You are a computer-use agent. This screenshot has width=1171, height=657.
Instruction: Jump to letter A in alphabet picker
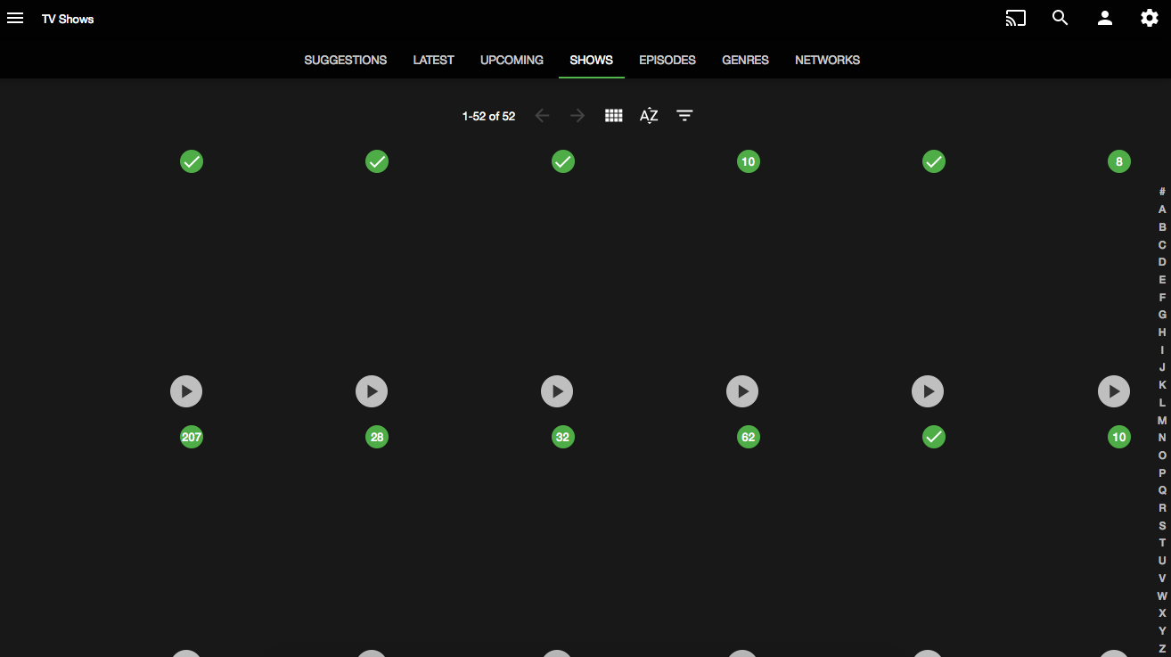(1162, 209)
